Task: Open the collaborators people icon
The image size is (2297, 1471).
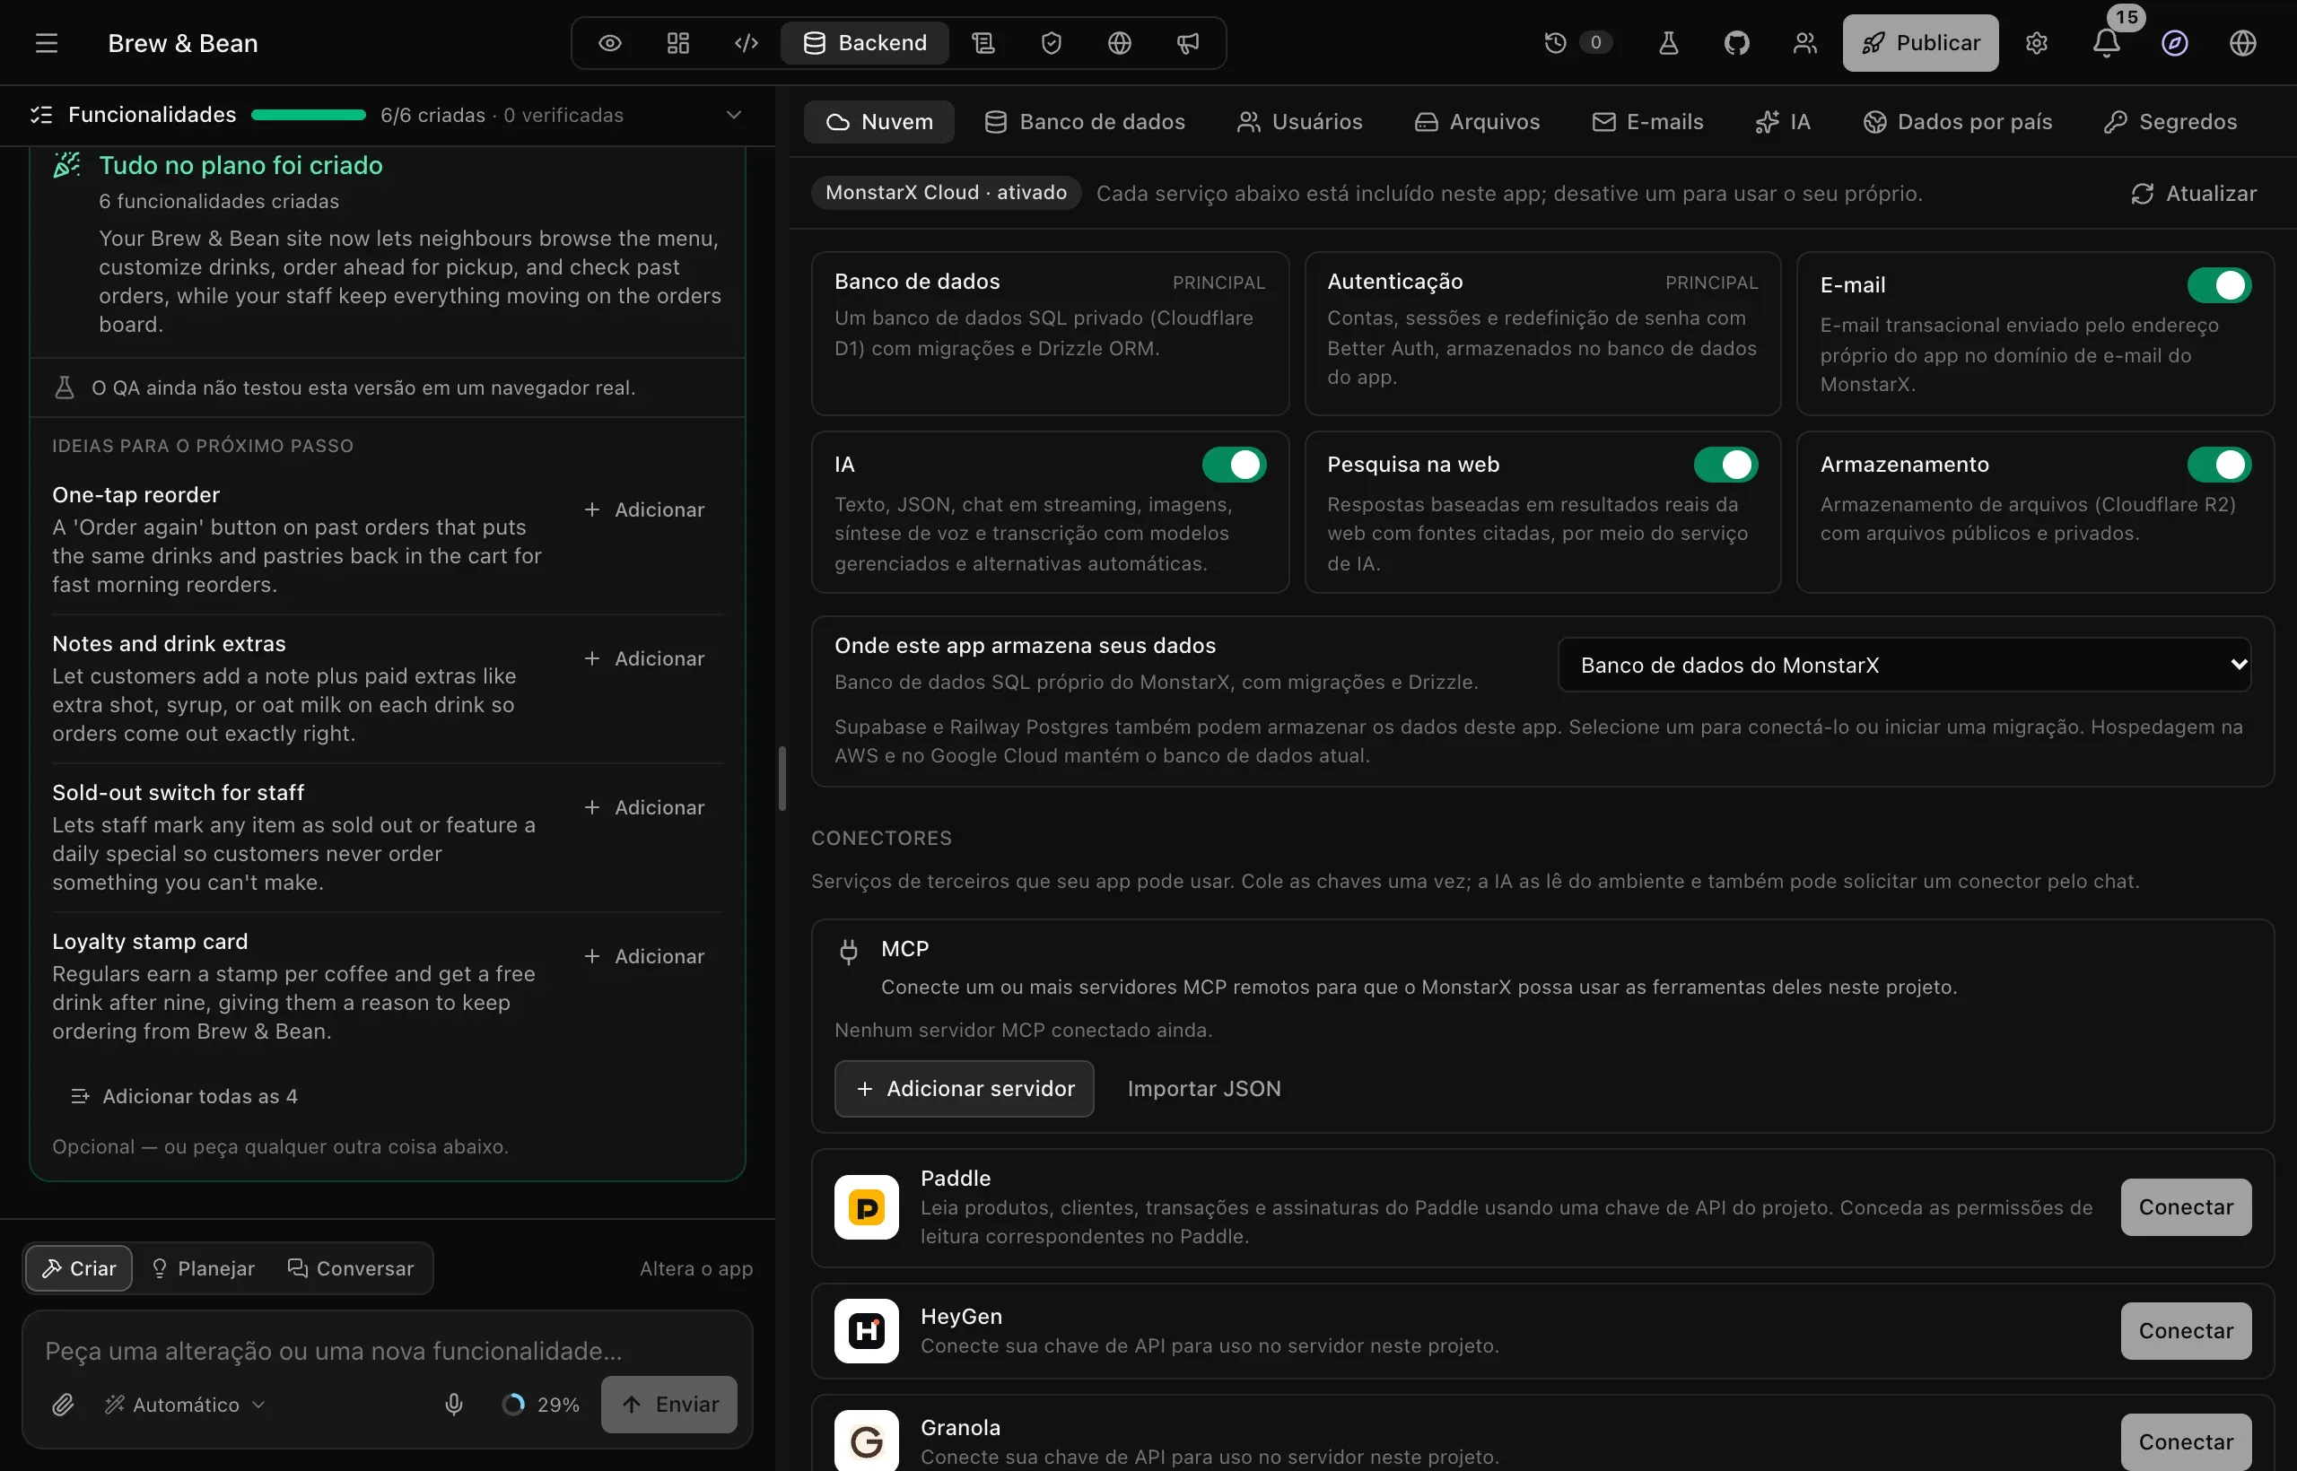Action: pyautogui.click(x=1804, y=43)
